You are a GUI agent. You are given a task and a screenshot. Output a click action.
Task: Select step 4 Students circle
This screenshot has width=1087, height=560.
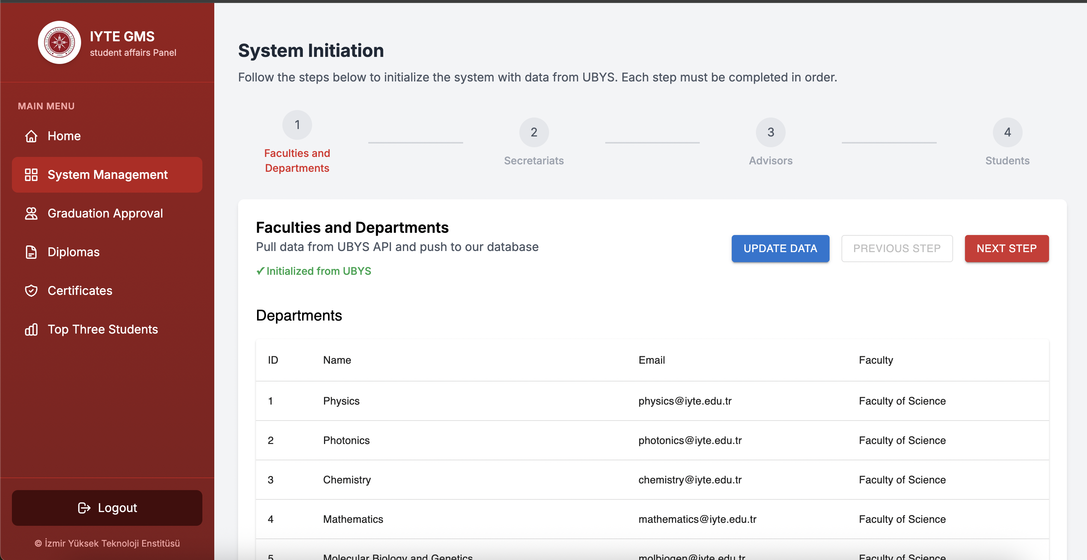tap(1007, 132)
